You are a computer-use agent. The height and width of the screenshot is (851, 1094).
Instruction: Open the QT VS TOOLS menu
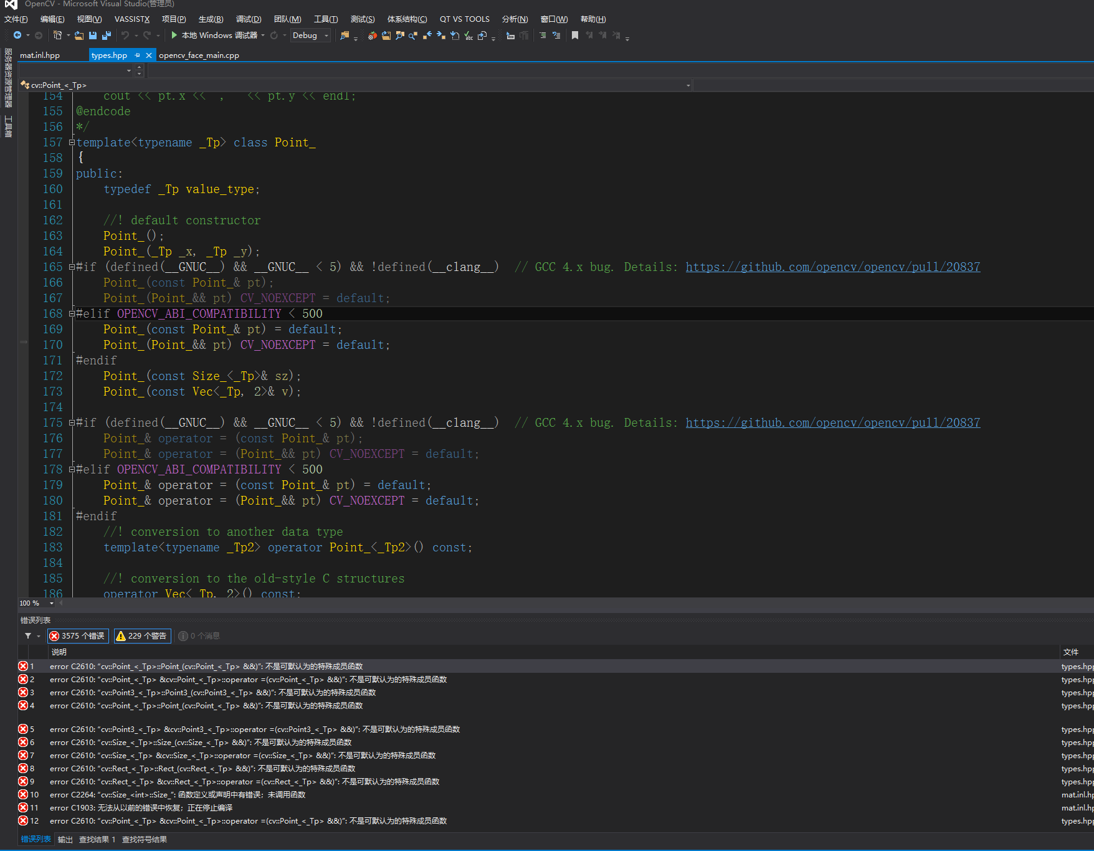(x=465, y=19)
